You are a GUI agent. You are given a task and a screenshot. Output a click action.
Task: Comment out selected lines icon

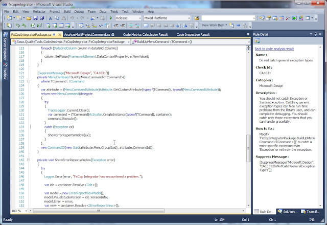[x=131, y=26]
